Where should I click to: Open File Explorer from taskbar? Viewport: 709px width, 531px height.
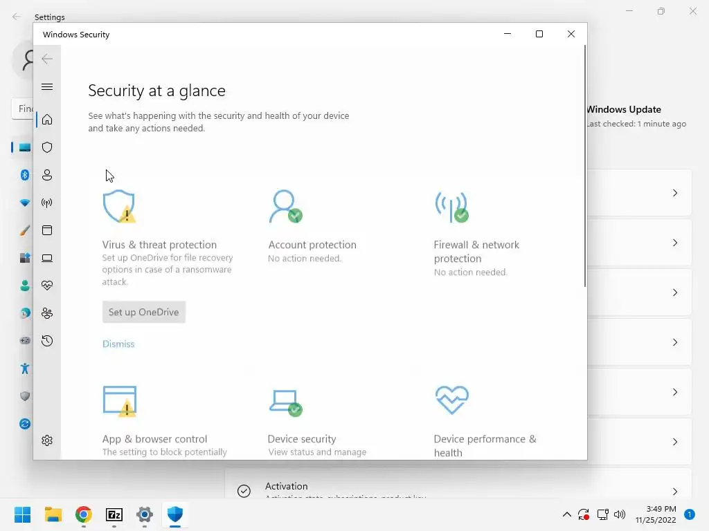(53, 514)
